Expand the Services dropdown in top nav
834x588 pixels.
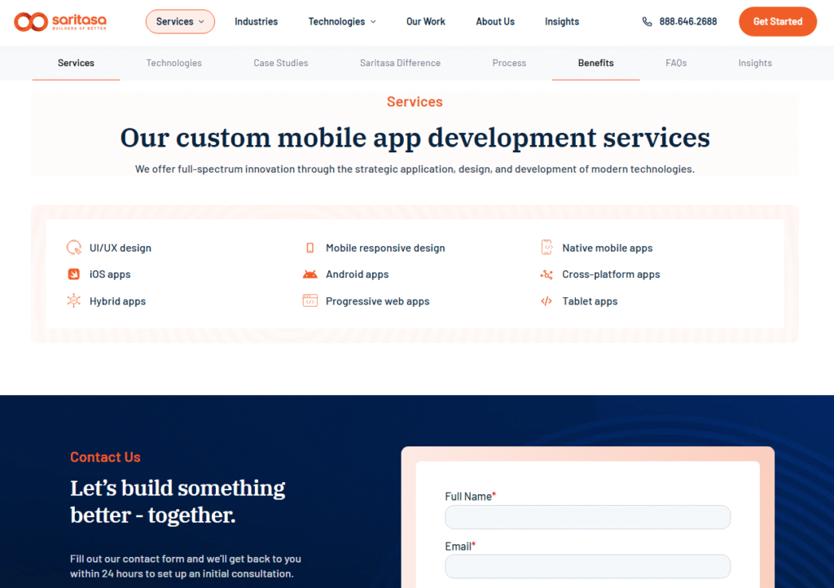pyautogui.click(x=180, y=22)
